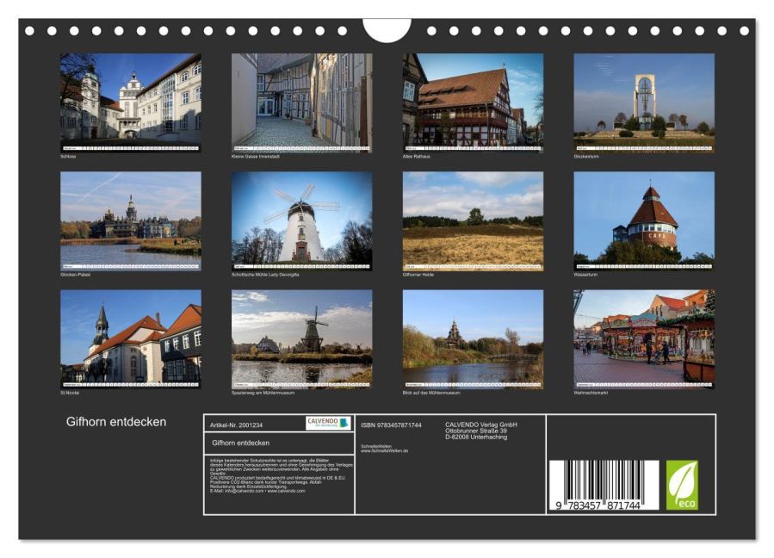This screenshot has height=558, width=774.
Task: Open the Spazierweg am Mühlenmuseum picture
Action: point(297,343)
